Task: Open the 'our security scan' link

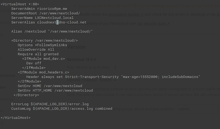Action: (153, 23)
